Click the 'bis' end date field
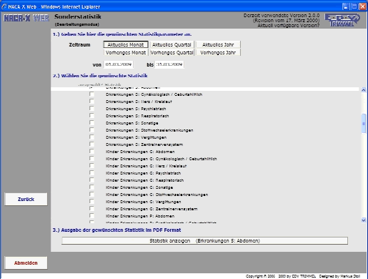The width and height of the screenshot is (368, 279). [x=169, y=64]
